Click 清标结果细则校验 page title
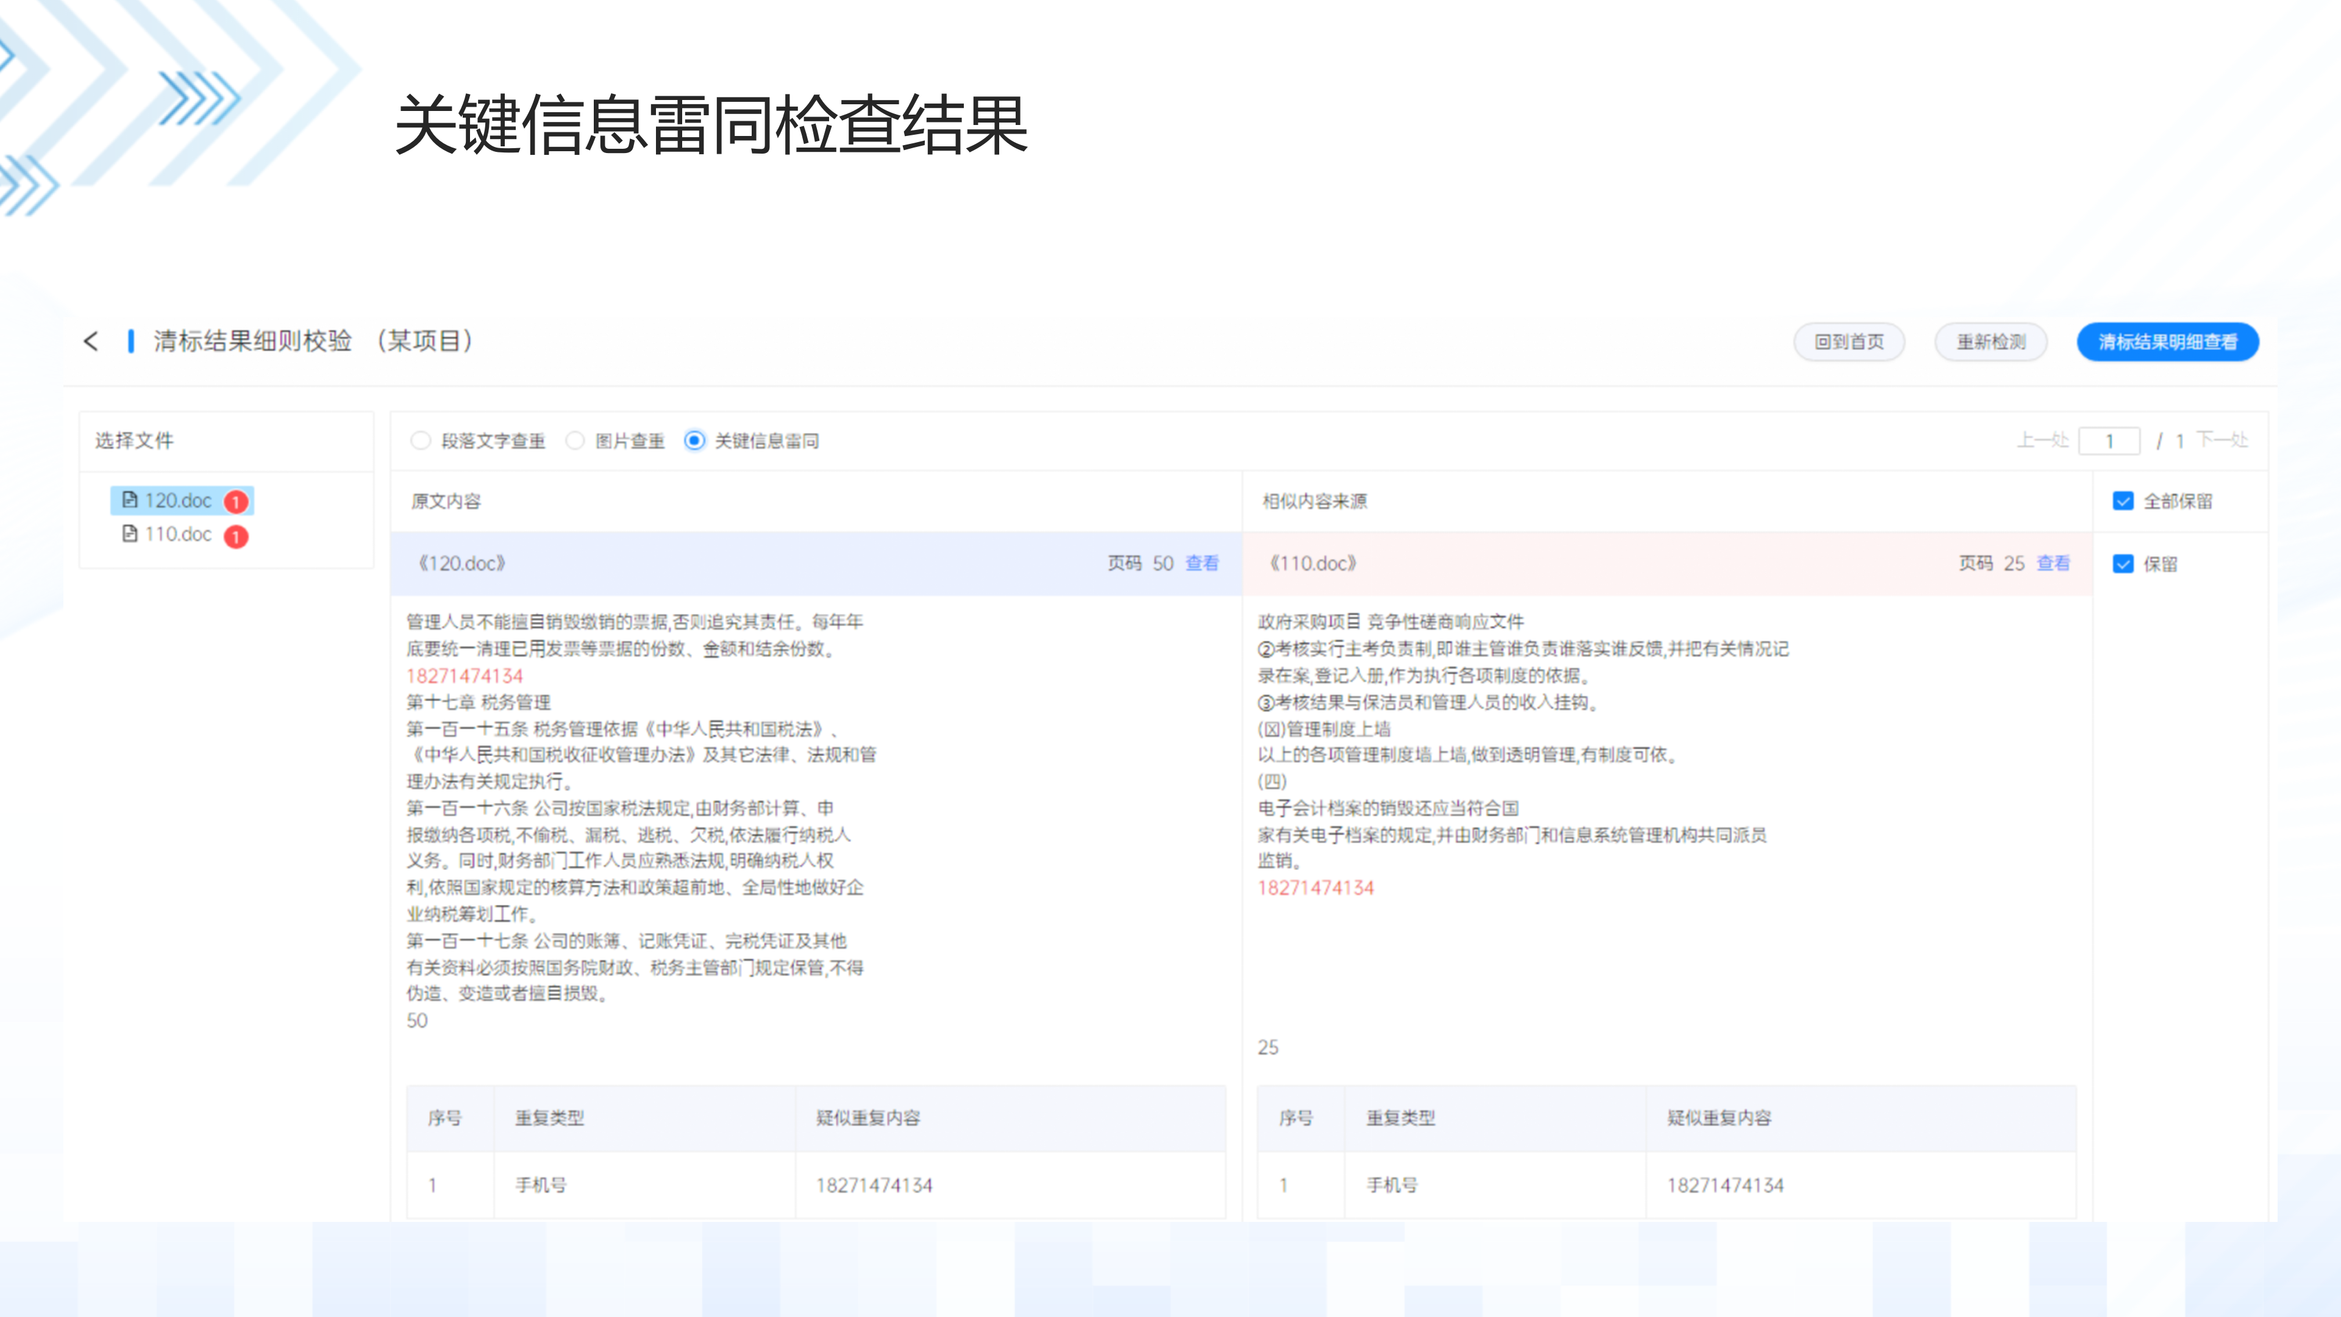 click(252, 341)
